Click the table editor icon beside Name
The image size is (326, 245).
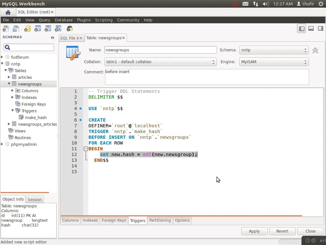pos(73,53)
